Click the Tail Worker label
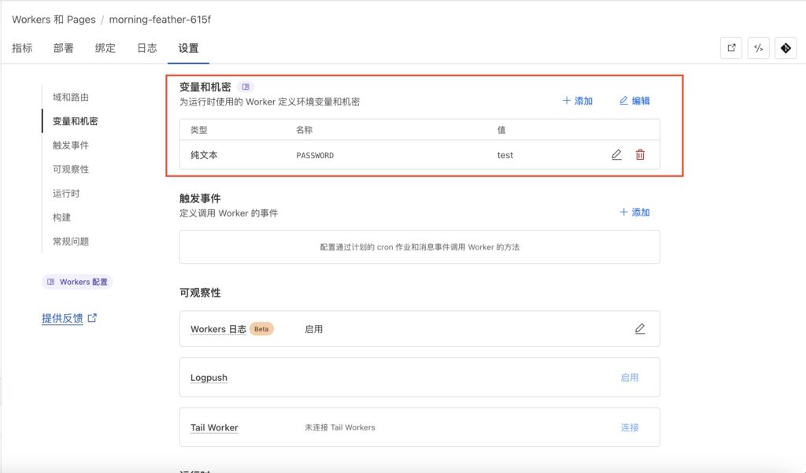This screenshot has width=806, height=473. pyautogui.click(x=214, y=428)
